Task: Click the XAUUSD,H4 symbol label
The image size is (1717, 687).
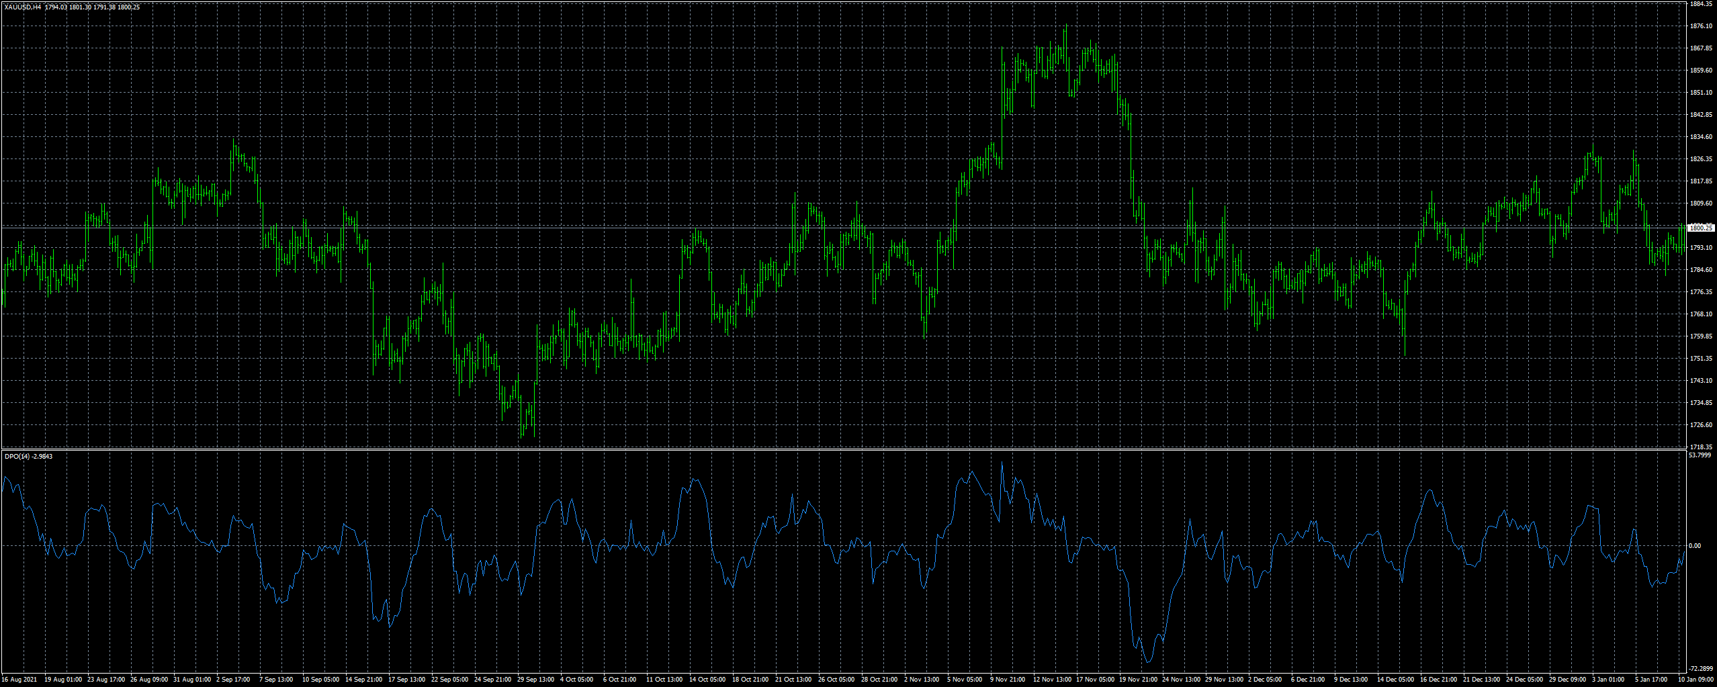Action: tap(23, 7)
